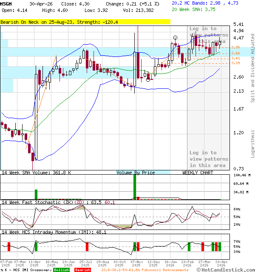Click the tall green volume bar at 07-Nov
Viewport: 255px width, 272px height.
tap(135, 187)
